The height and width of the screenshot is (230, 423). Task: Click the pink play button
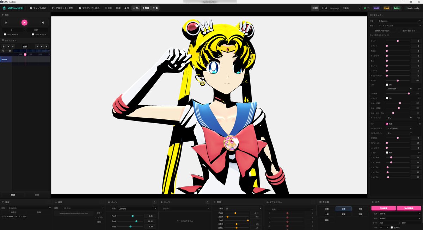[24, 23]
